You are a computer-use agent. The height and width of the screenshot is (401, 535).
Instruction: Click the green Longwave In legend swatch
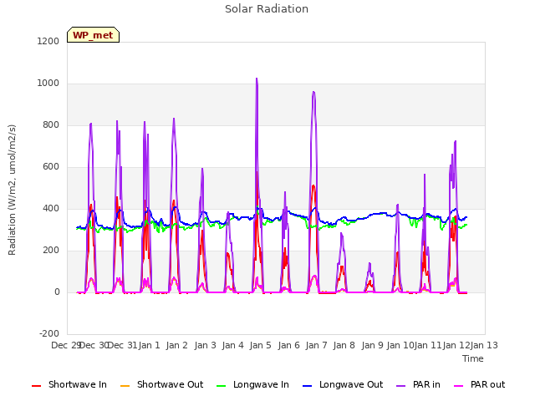pyautogui.click(x=221, y=386)
